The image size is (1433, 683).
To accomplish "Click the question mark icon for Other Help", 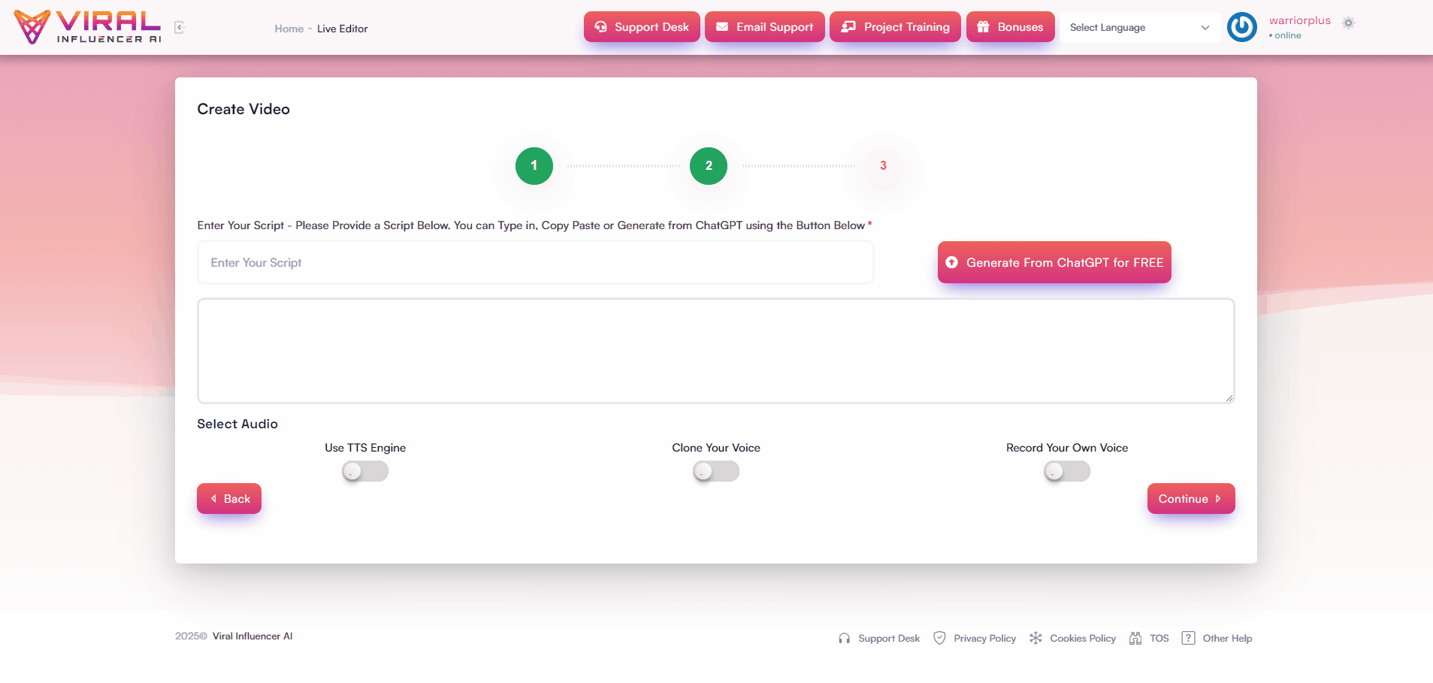I will click(1188, 638).
